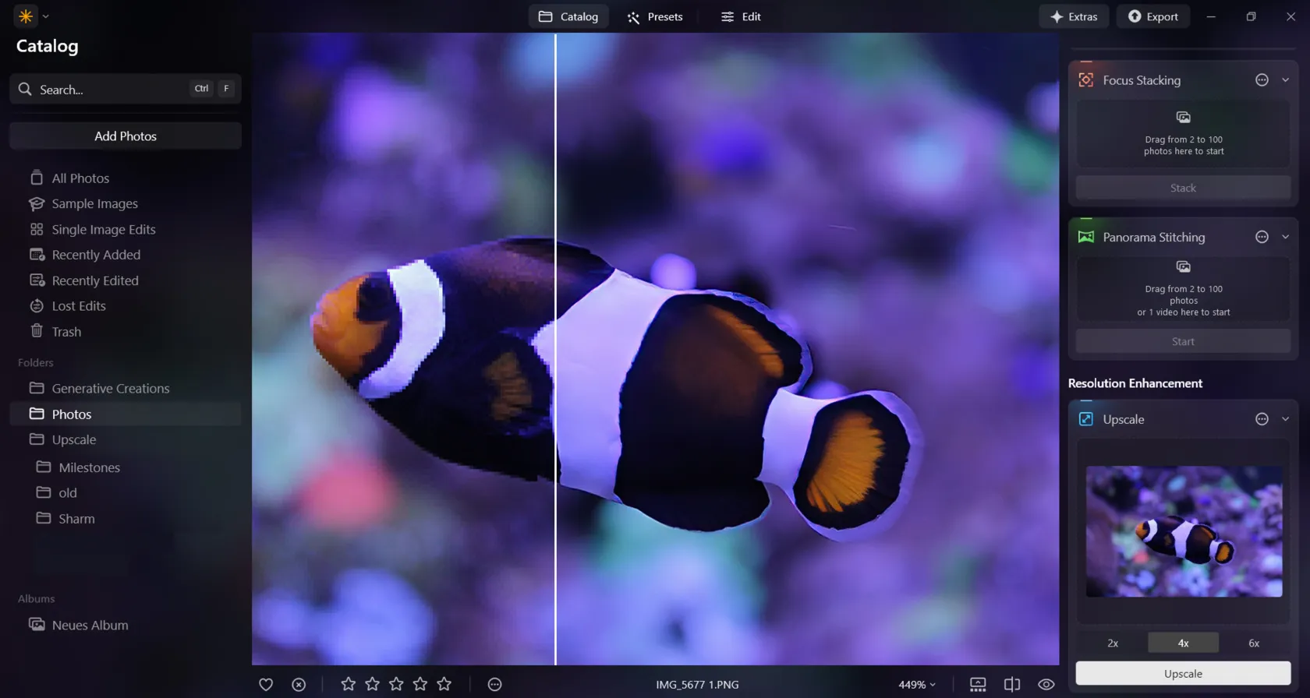Collapse the Focus Stacking panel
Image resolution: width=1310 pixels, height=698 pixels.
click(1286, 80)
